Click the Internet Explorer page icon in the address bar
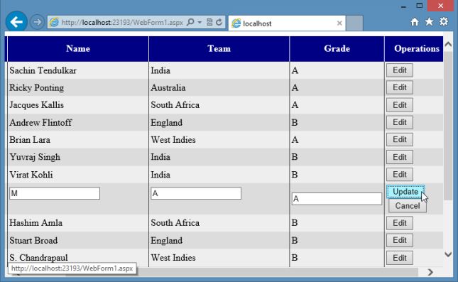Viewport: 458px width, 282px height. [54, 22]
